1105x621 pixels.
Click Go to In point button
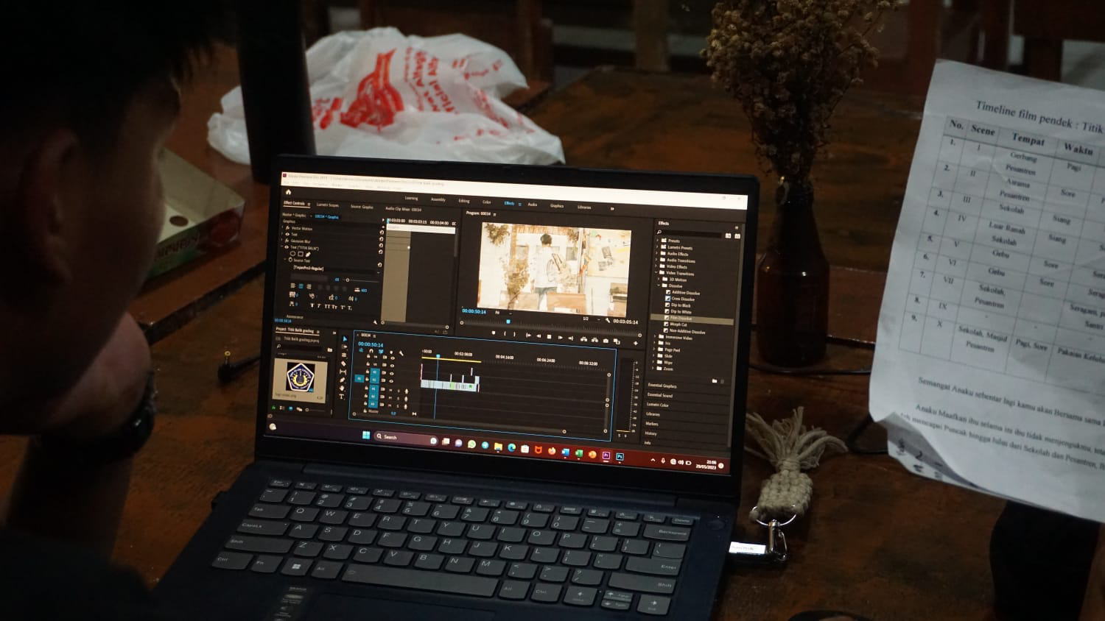528,336
